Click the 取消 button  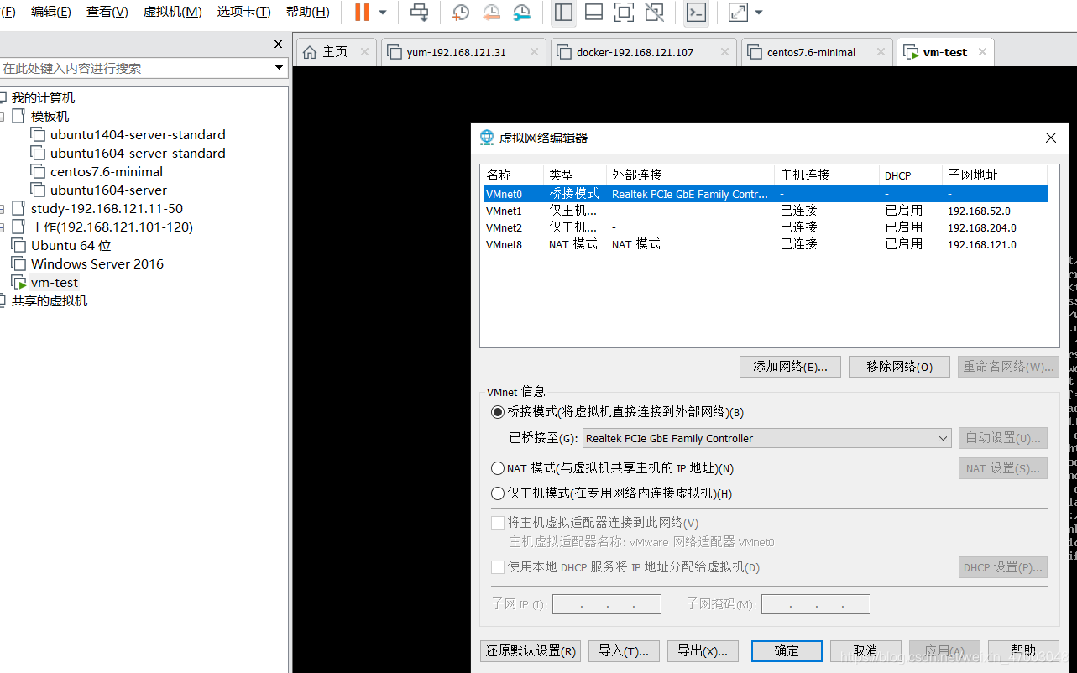(x=865, y=650)
